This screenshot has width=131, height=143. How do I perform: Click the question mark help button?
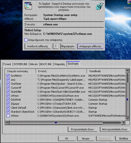click(x=56, y=46)
